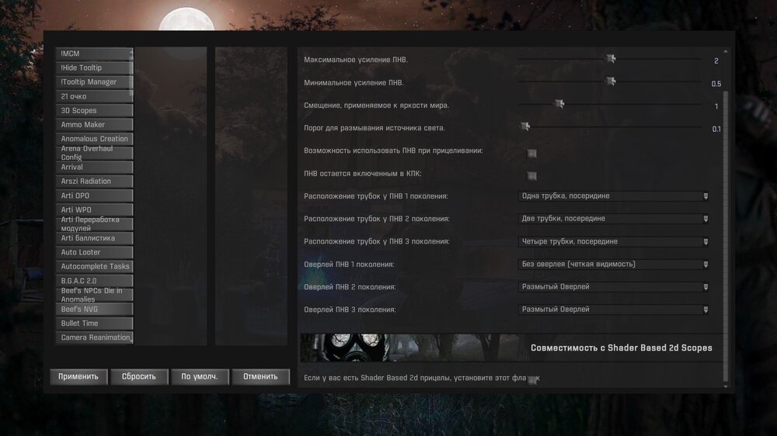
Task: Click the Минимальное усиление ПНВ slider handle
Action: click(x=611, y=81)
